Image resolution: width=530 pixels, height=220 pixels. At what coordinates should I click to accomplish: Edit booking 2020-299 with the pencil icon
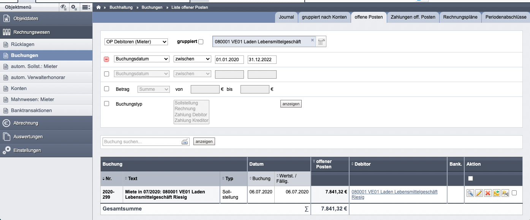479,193
